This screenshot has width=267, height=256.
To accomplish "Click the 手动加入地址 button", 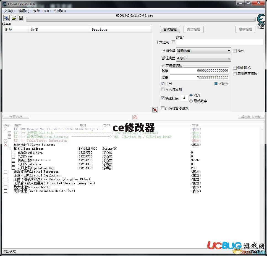I will (251, 117).
